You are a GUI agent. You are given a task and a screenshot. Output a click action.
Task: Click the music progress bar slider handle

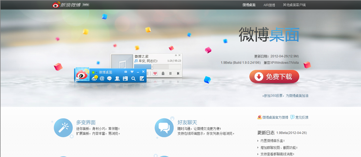pyautogui.click(x=152, y=67)
